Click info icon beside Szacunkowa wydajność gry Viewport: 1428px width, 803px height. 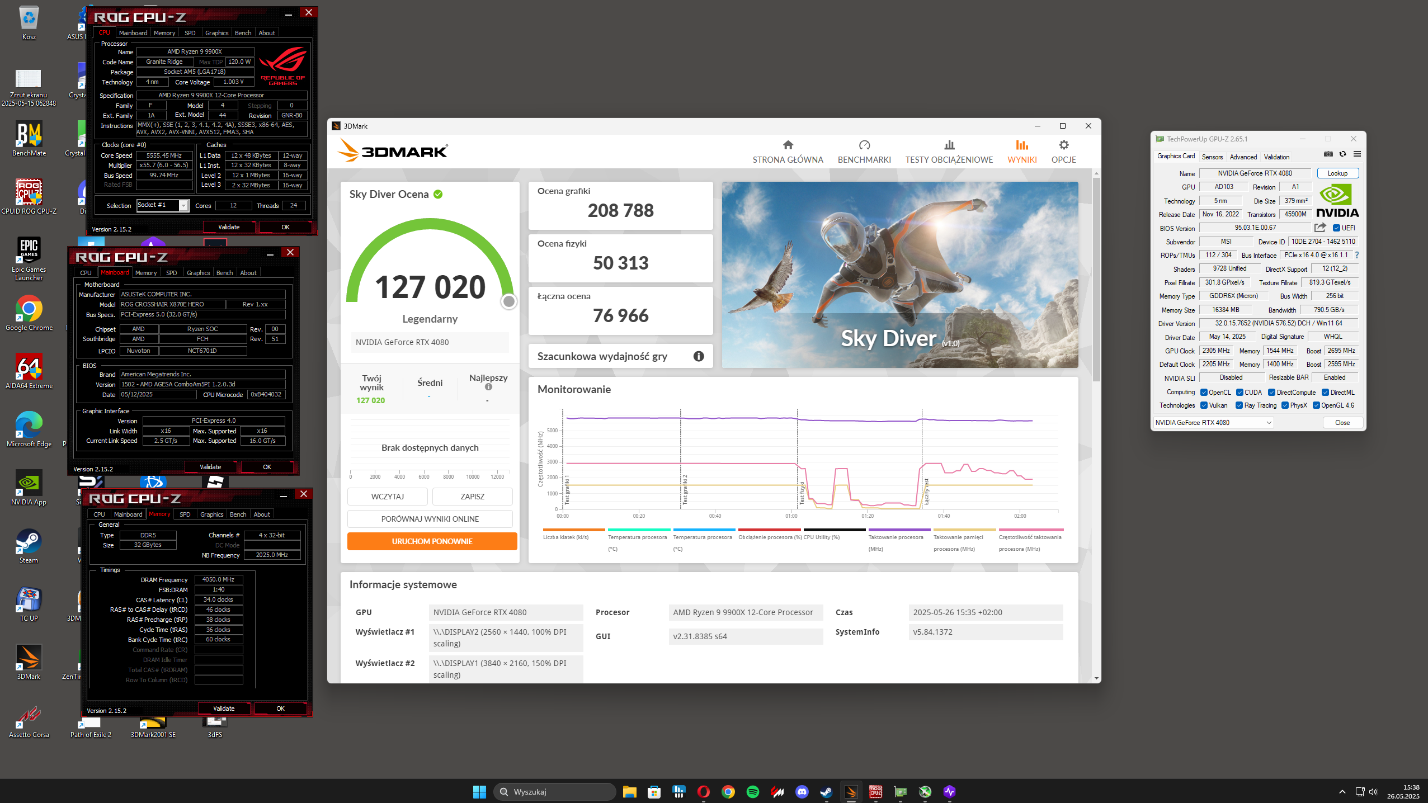click(699, 356)
